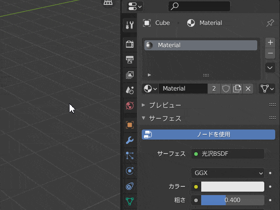Expand the プレビュー panel
280x210 pixels.
pos(143,105)
